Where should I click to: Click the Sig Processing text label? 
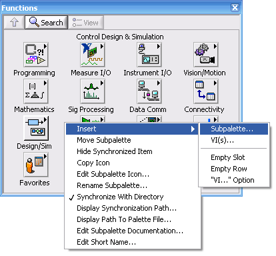[x=91, y=109]
